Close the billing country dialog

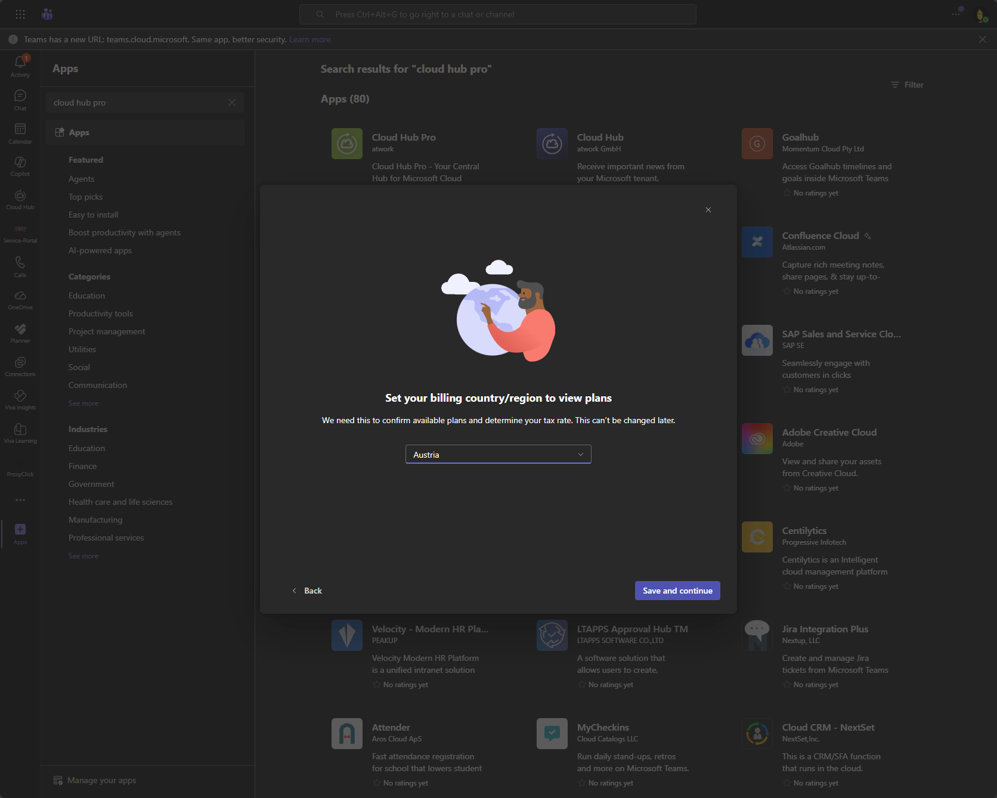708,210
